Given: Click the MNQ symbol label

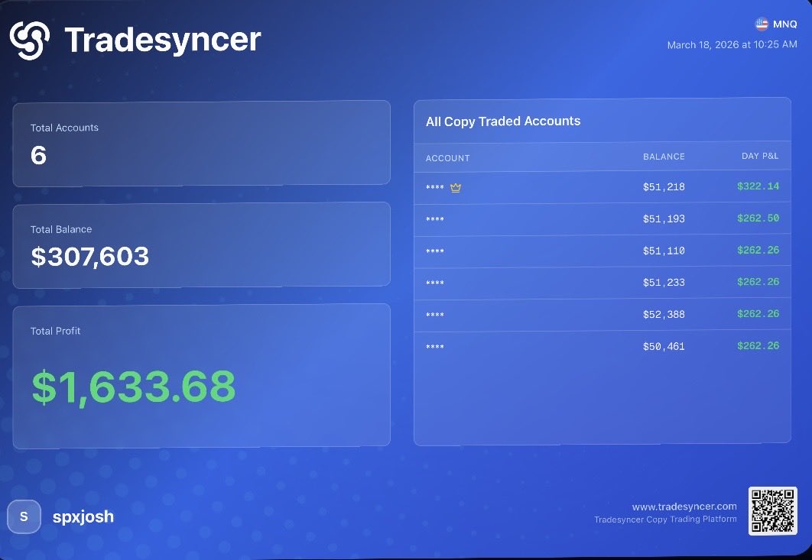Looking at the screenshot, I should point(784,24).
